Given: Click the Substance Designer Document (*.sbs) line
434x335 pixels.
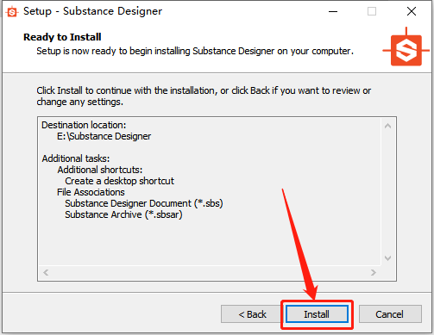Looking at the screenshot, I should tap(144, 203).
